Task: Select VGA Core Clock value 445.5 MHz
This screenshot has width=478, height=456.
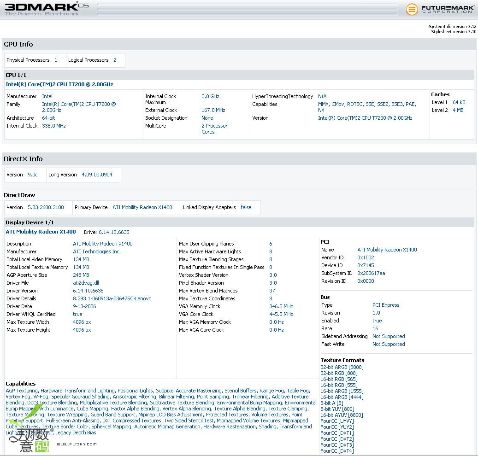Action: pos(281,314)
